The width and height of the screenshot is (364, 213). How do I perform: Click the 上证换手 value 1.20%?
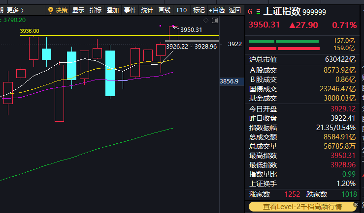[346, 184]
